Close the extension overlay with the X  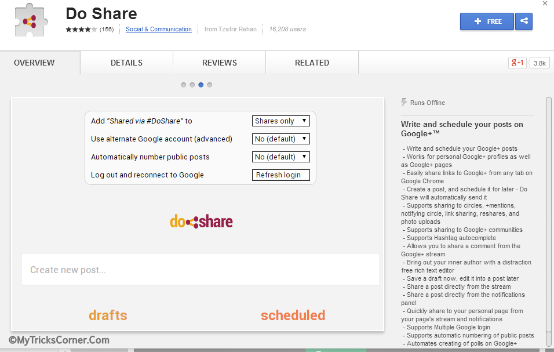coord(545,3)
